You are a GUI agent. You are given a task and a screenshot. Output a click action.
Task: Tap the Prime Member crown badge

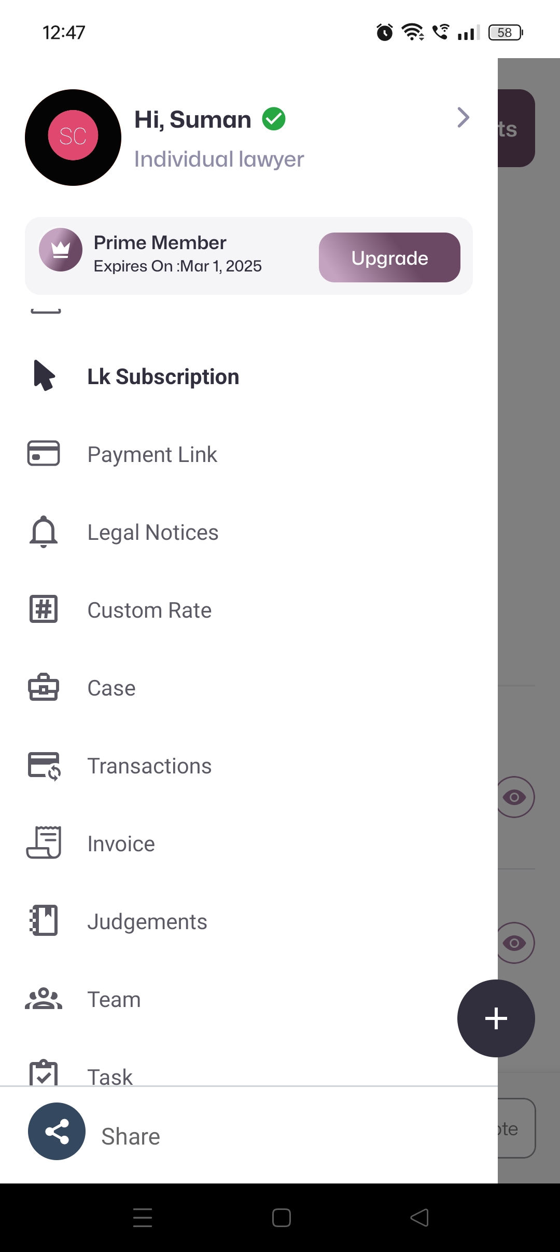(x=61, y=250)
